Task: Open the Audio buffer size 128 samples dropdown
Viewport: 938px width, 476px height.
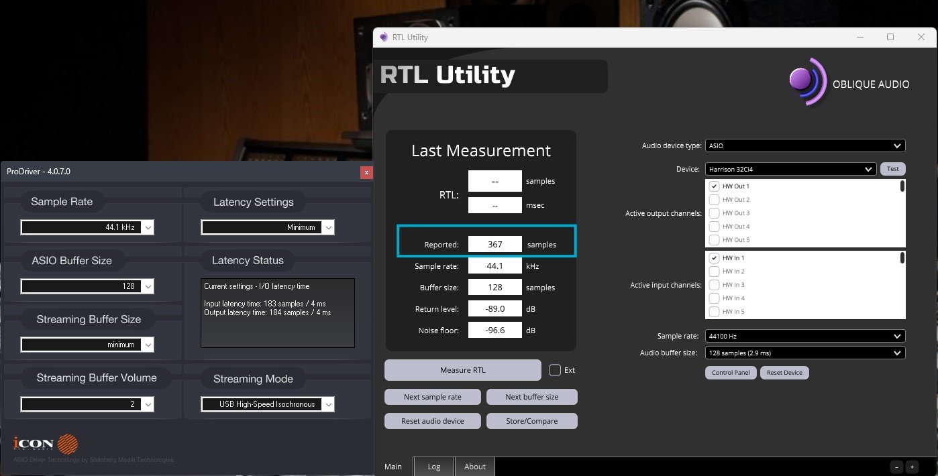Action: 805,353
